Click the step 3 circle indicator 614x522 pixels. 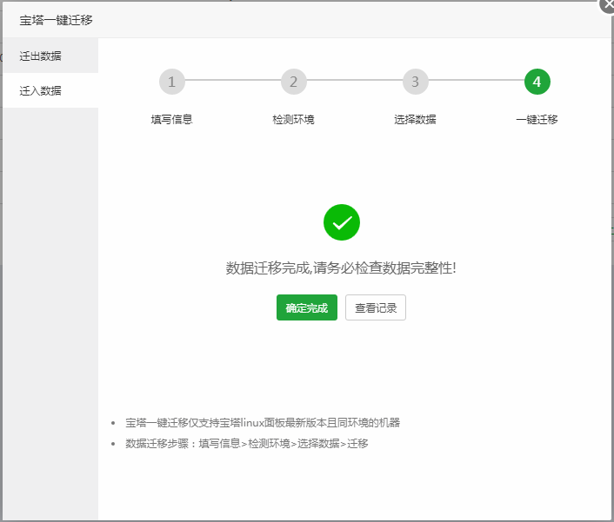pyautogui.click(x=415, y=82)
